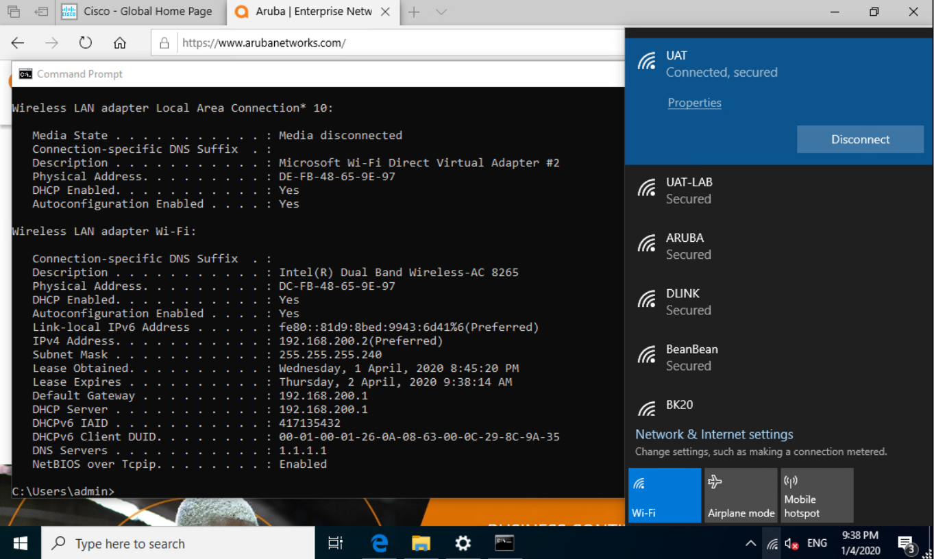Image resolution: width=934 pixels, height=559 pixels.
Task: Open Edge tabs-set-aside icon at top left
Action: pyautogui.click(x=14, y=12)
